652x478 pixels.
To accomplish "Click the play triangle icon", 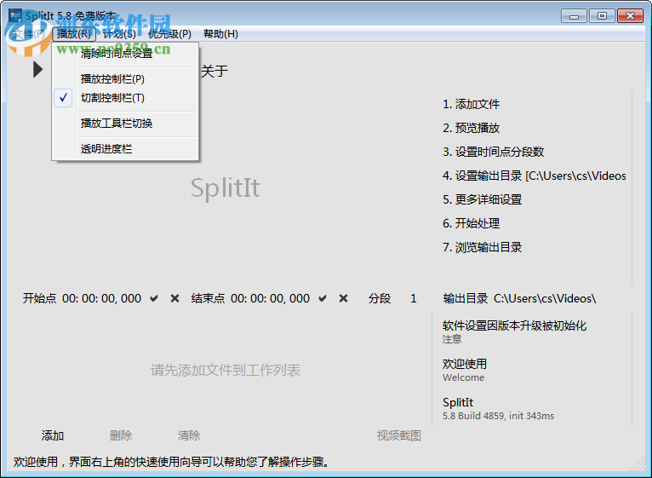I will (37, 70).
